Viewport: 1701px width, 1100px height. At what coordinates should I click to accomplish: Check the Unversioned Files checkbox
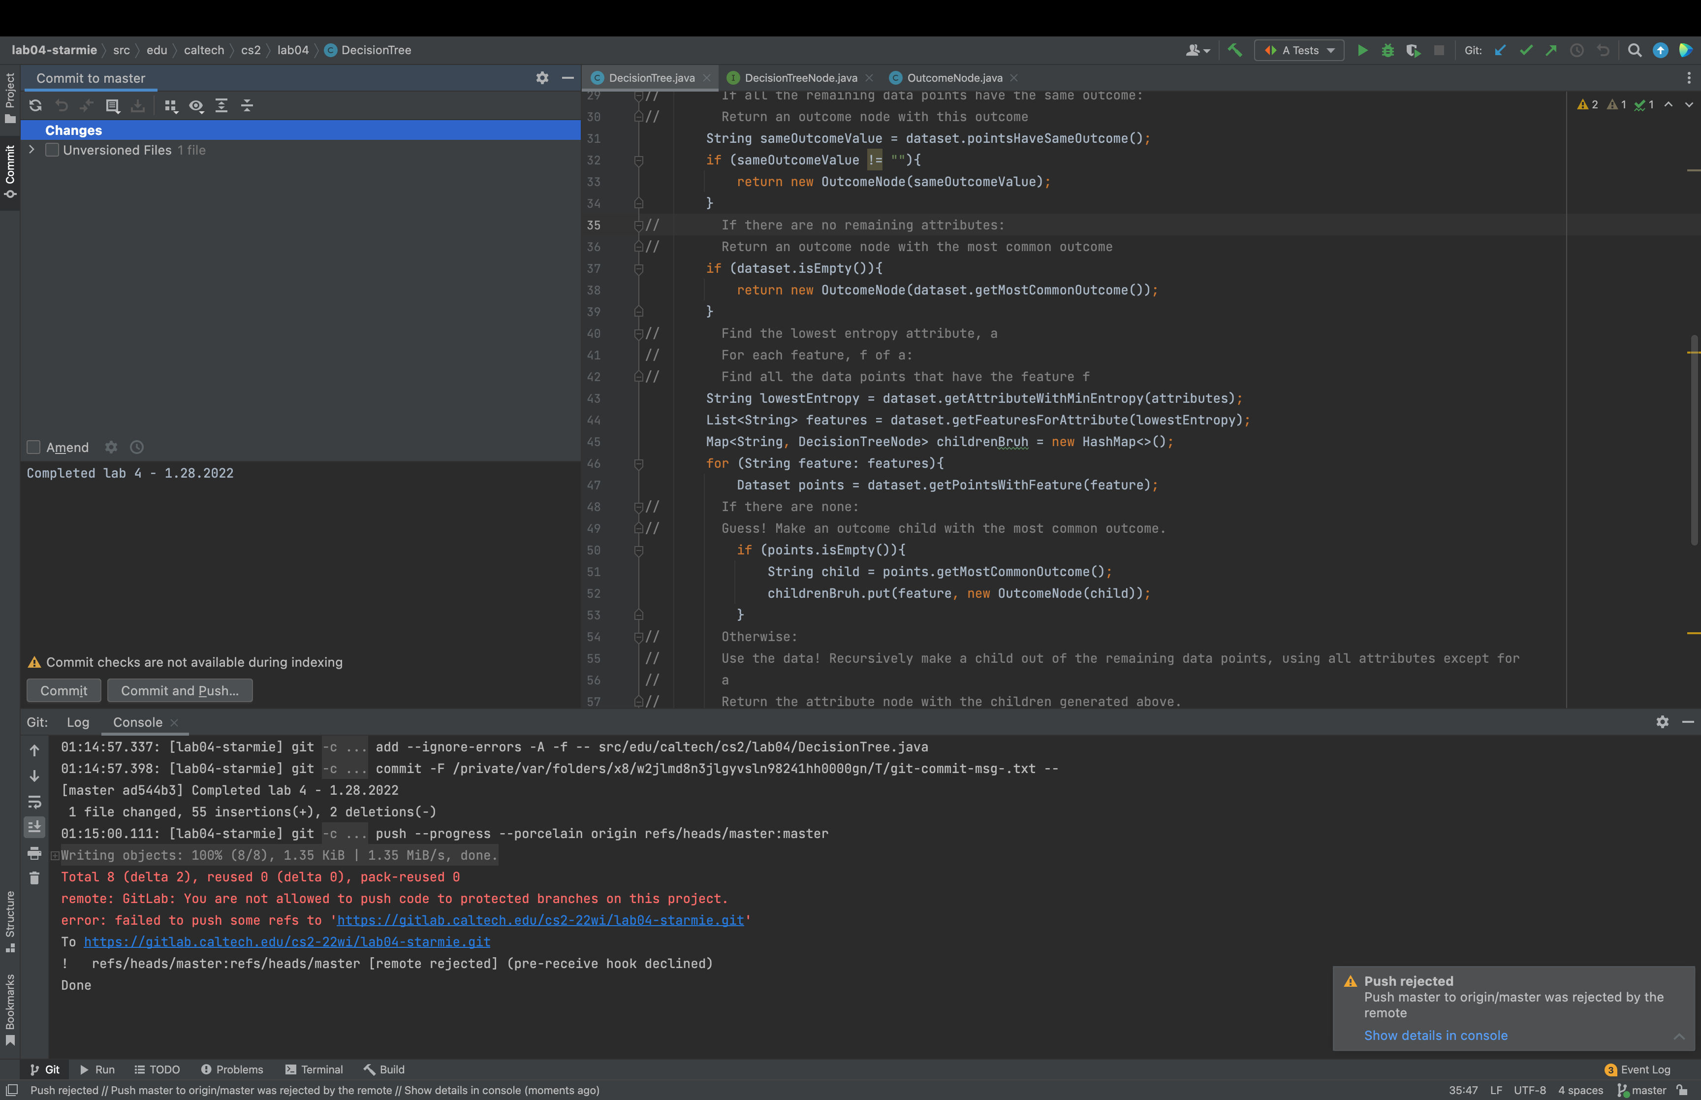point(52,150)
